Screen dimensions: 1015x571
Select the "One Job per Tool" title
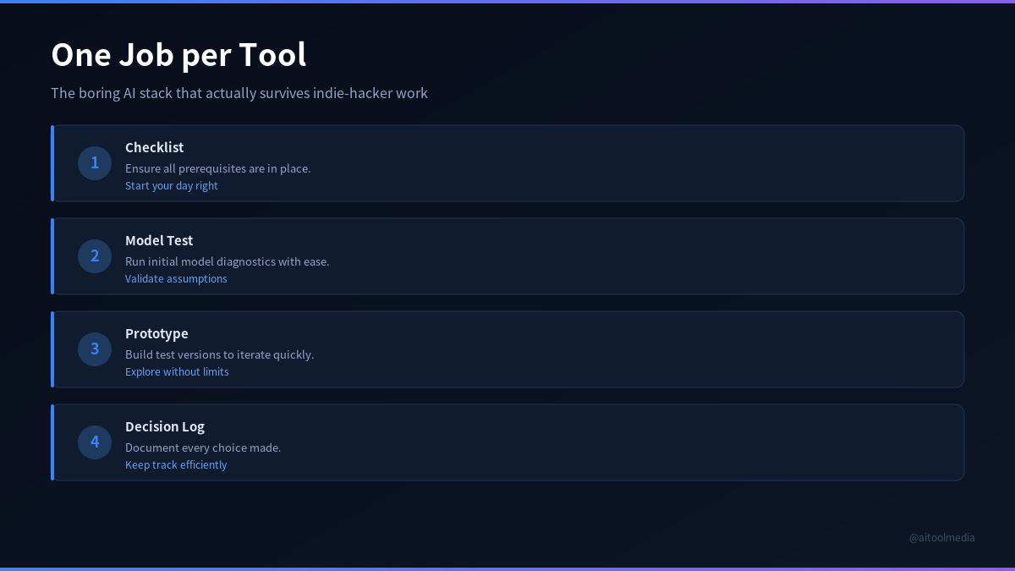[x=178, y=55]
